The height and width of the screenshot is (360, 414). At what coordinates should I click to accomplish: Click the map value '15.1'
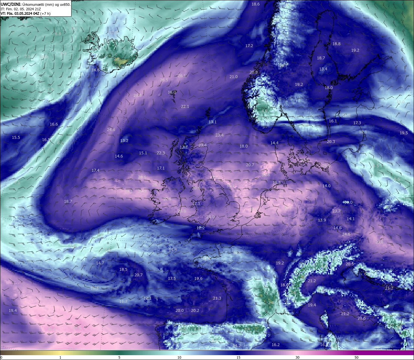click(143, 153)
